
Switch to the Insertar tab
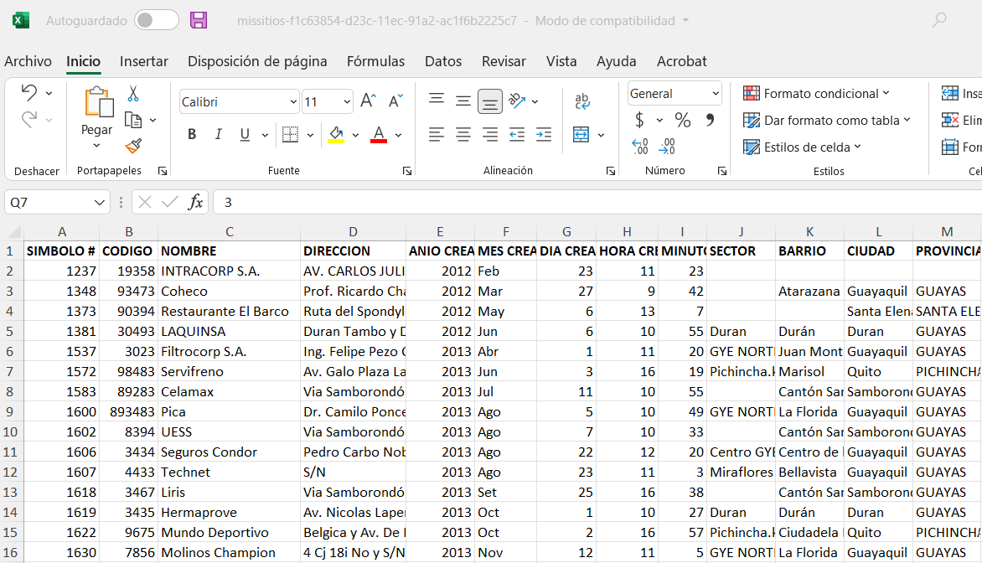pyautogui.click(x=144, y=61)
